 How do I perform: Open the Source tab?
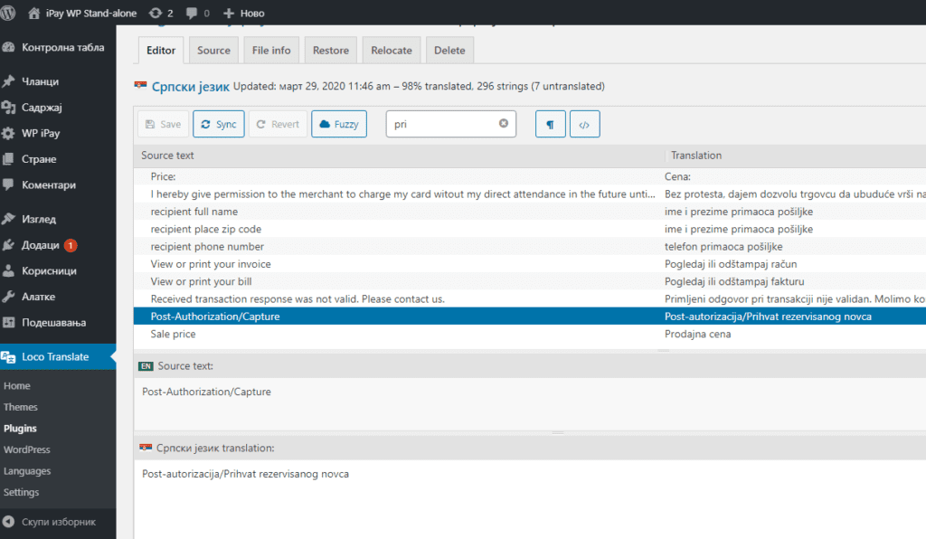pyautogui.click(x=213, y=50)
